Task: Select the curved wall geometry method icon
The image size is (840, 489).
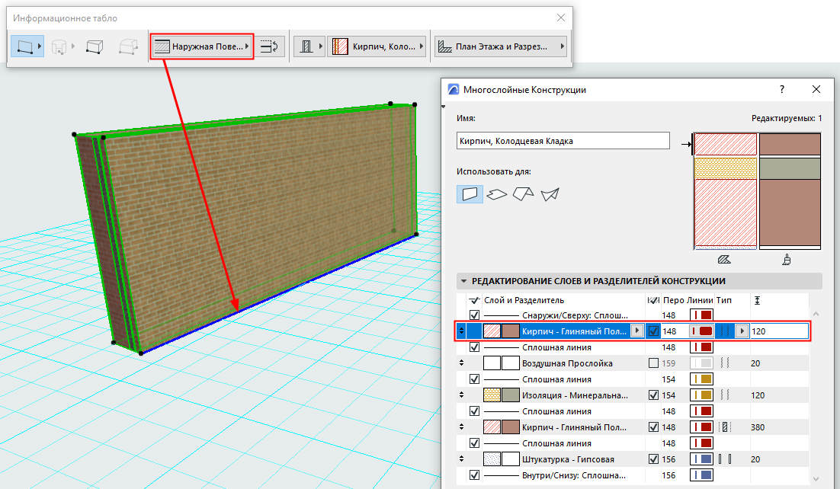Action: 59,46
